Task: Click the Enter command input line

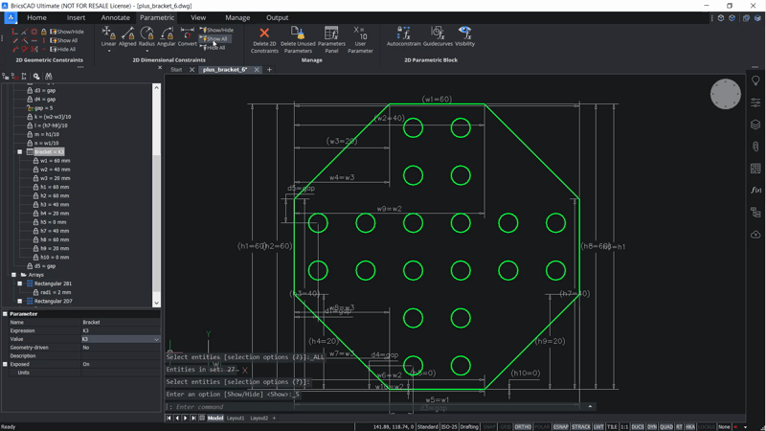Action: coord(376,406)
